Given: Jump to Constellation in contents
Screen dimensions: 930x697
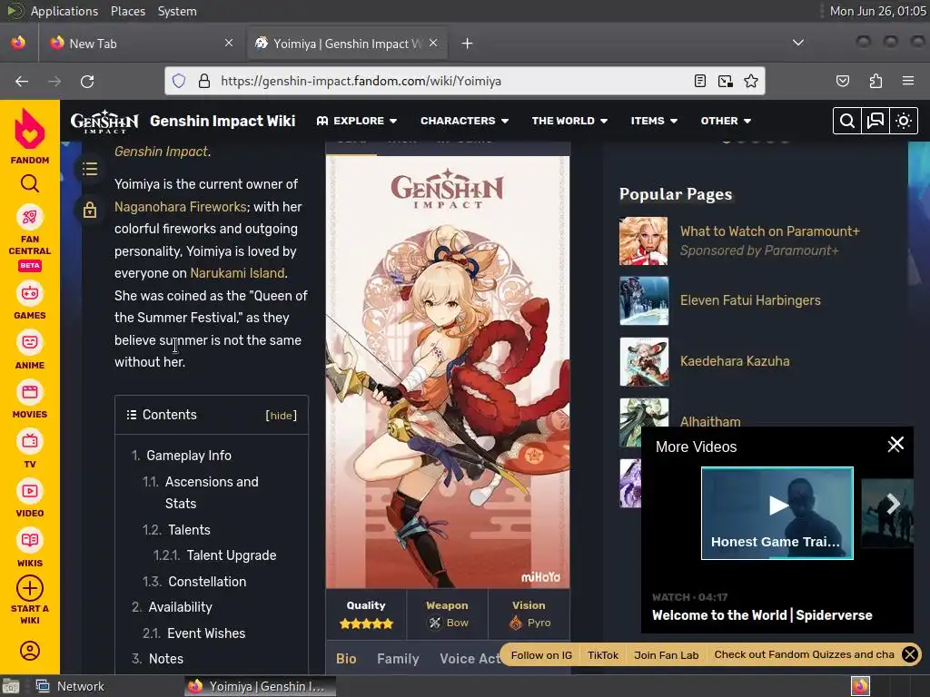Looking at the screenshot, I should point(207,582).
